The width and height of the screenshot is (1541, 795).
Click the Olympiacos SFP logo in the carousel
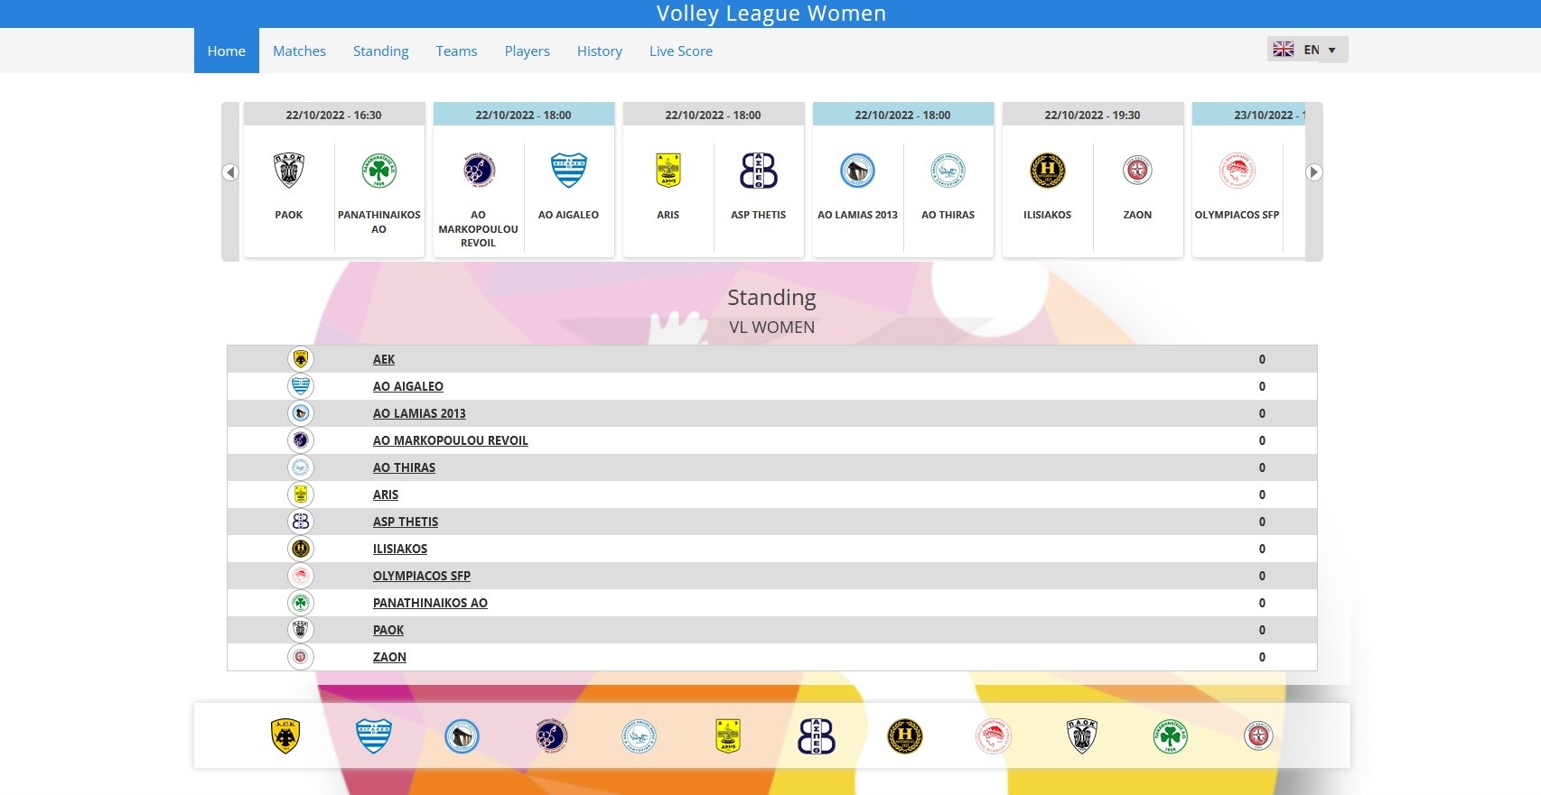1237,171
